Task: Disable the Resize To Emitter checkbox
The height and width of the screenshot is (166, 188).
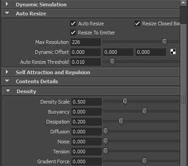Action: pyautogui.click(x=73, y=33)
